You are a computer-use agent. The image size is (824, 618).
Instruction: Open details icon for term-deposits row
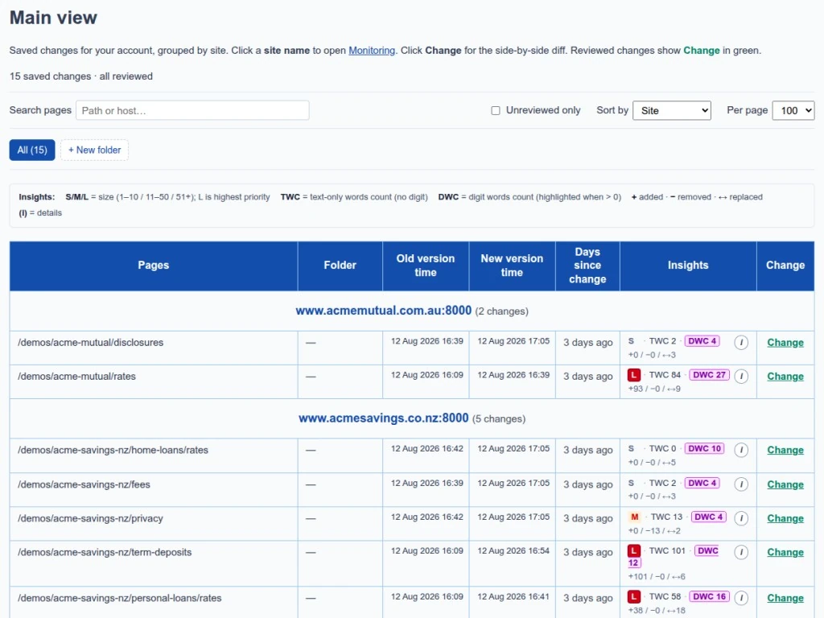click(x=741, y=552)
